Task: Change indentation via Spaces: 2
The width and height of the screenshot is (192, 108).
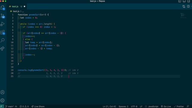Action: pos(123,106)
